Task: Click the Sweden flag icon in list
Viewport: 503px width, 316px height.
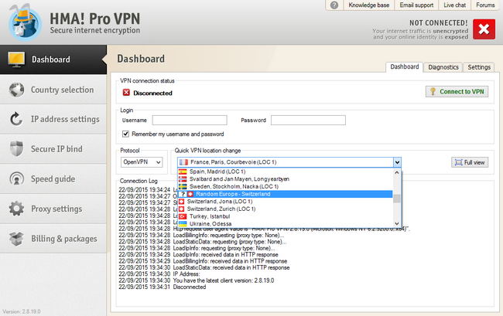Action: click(x=183, y=186)
